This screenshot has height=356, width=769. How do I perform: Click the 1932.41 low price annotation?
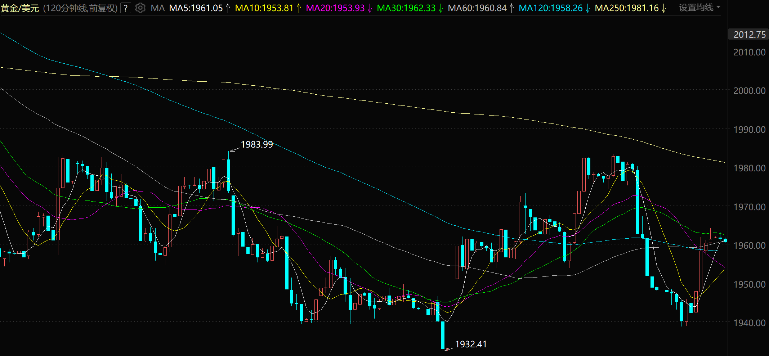[x=471, y=344]
